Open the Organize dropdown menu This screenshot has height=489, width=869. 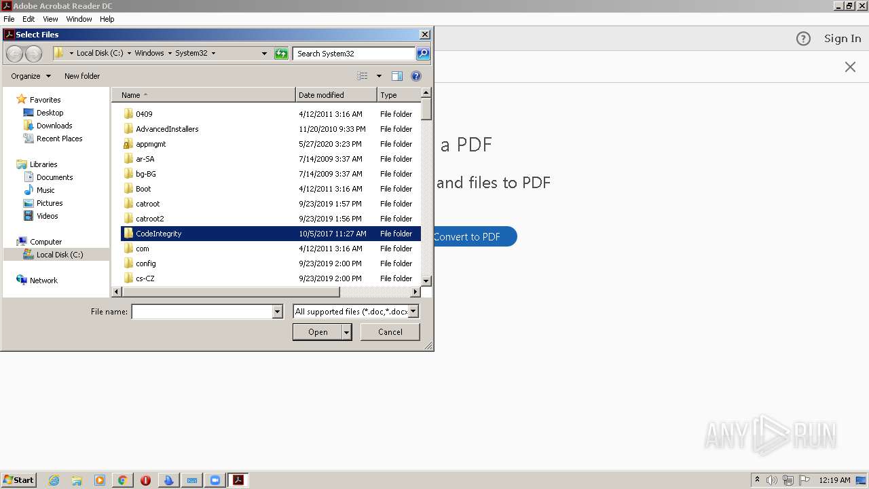click(x=31, y=76)
